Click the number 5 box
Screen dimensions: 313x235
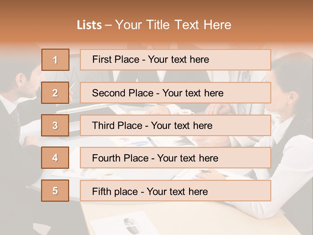[55, 191]
